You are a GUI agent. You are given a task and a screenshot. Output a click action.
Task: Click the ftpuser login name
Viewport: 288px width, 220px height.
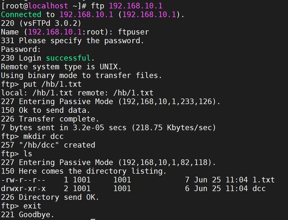tap(133, 32)
